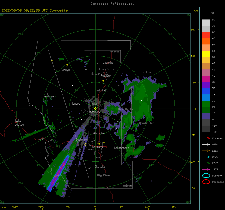Viewport: 225px width, 210px height.
Task: Click the Stettler city label
Action: (x=146, y=72)
